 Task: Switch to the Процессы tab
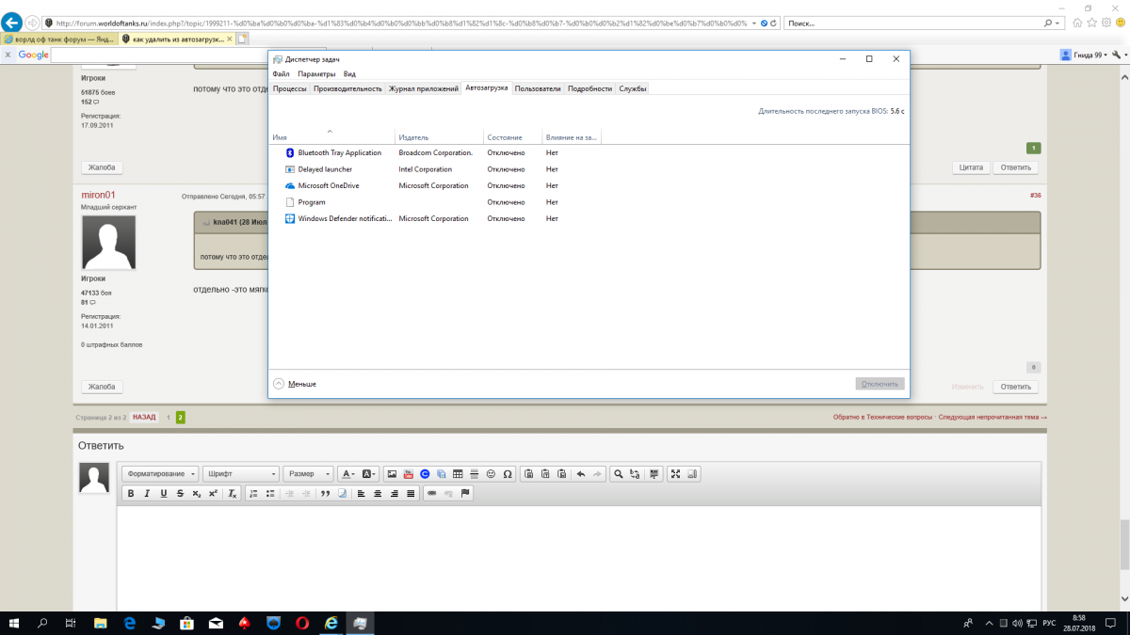[289, 88]
